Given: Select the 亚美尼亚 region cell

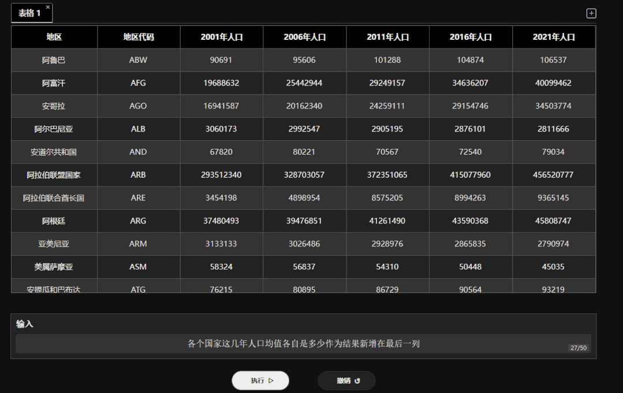Looking at the screenshot, I should tap(54, 245).
